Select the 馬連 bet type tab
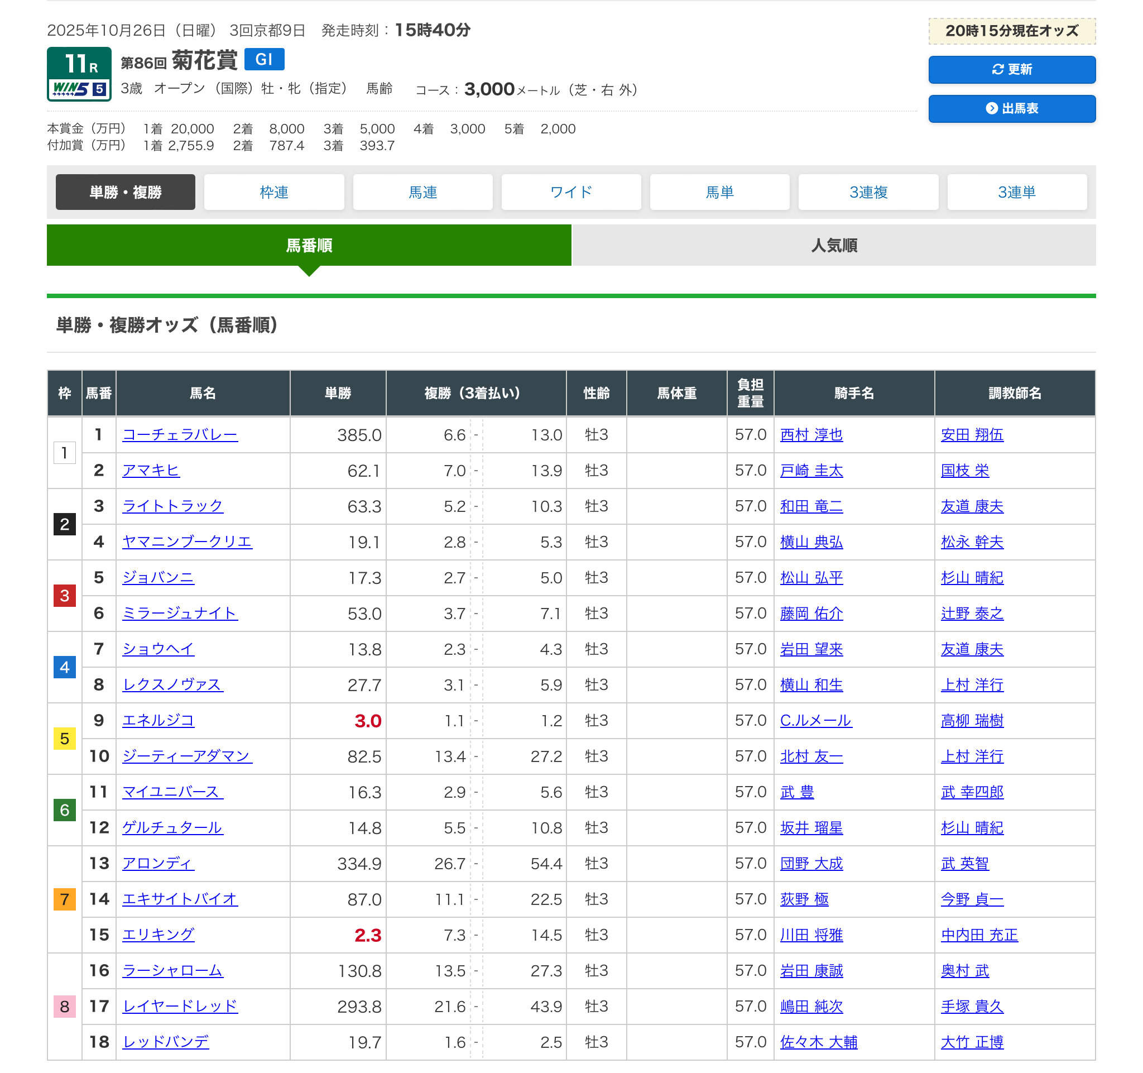 pyautogui.click(x=422, y=192)
